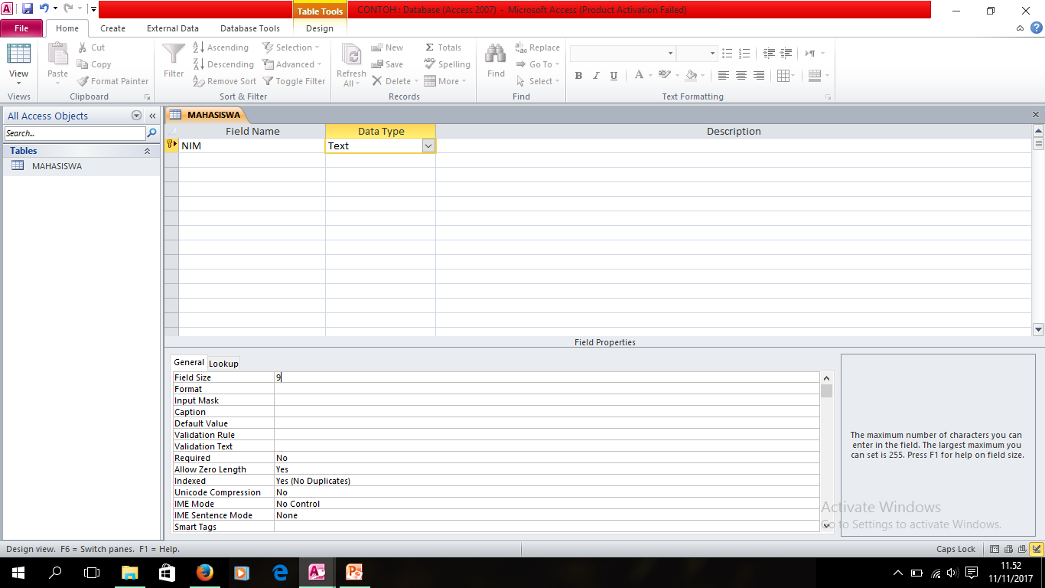Run the Spelling check
This screenshot has width=1045, height=588.
pyautogui.click(x=448, y=64)
